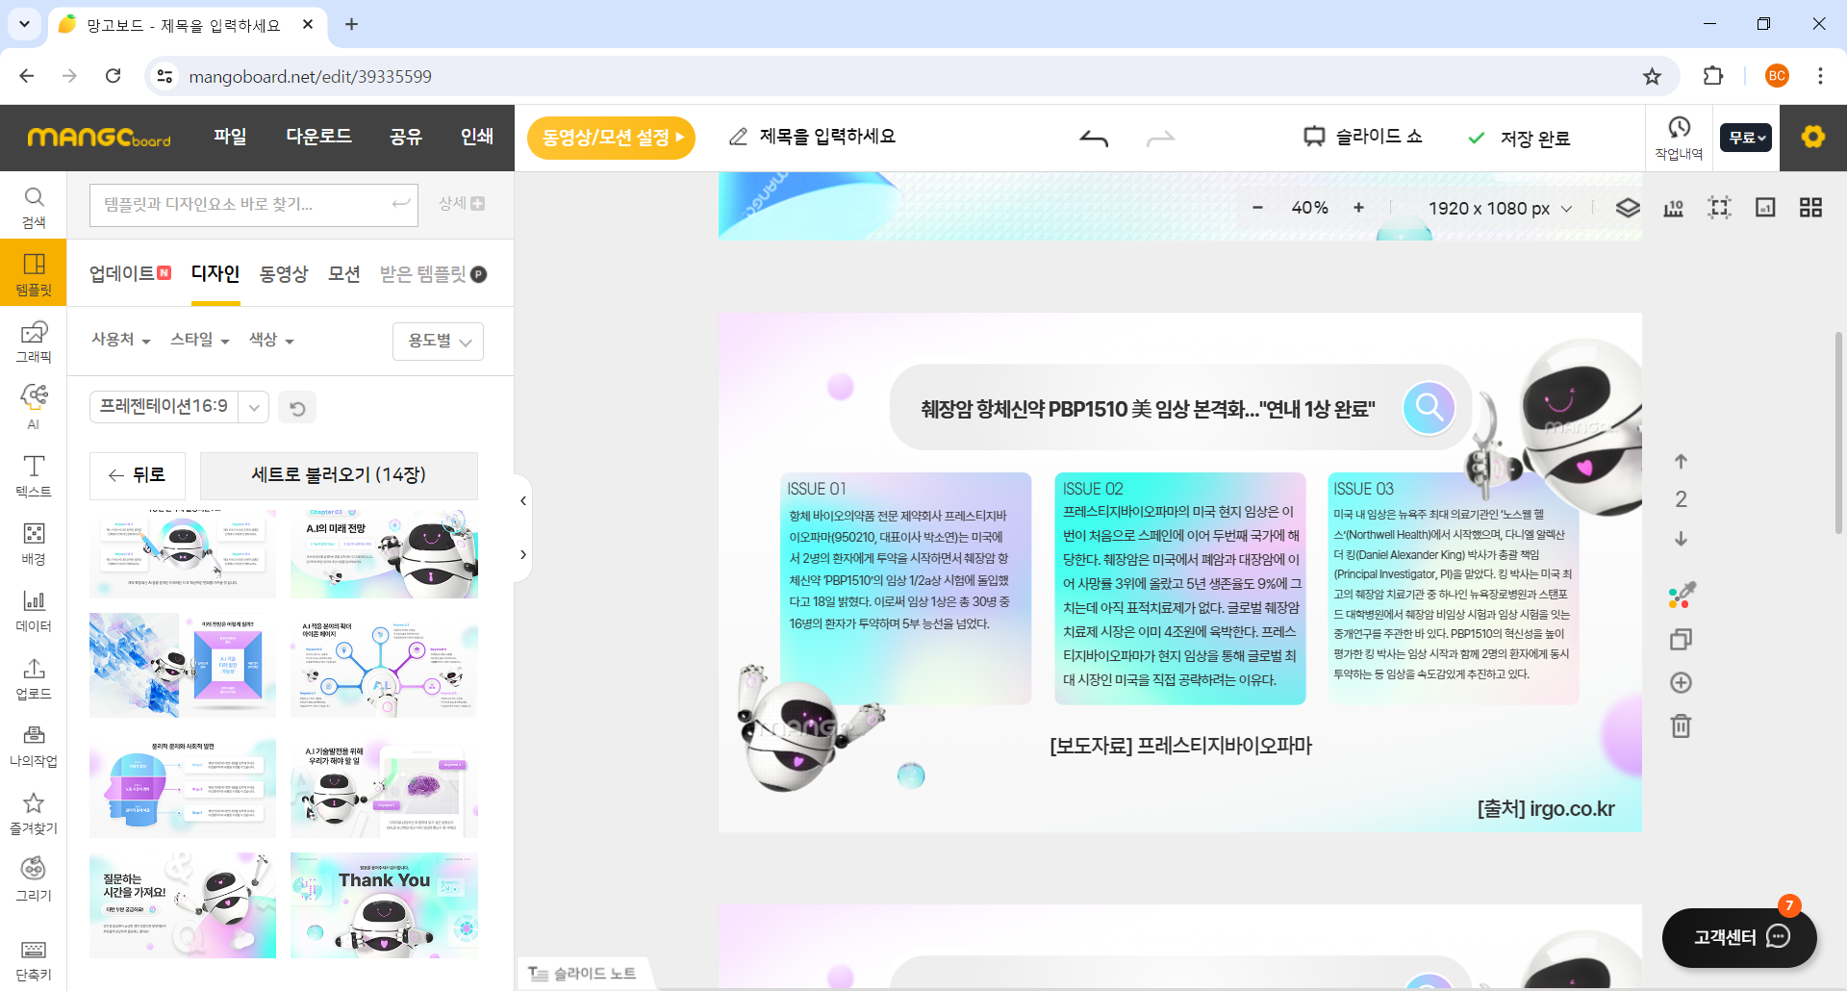
Task: Bookmark this page with the star icon
Action: click(x=1652, y=76)
